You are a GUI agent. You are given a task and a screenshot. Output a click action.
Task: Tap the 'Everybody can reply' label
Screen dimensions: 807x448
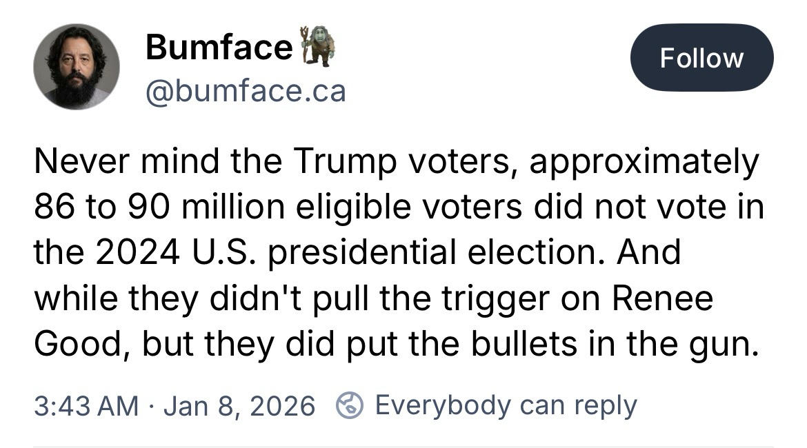[506, 405]
